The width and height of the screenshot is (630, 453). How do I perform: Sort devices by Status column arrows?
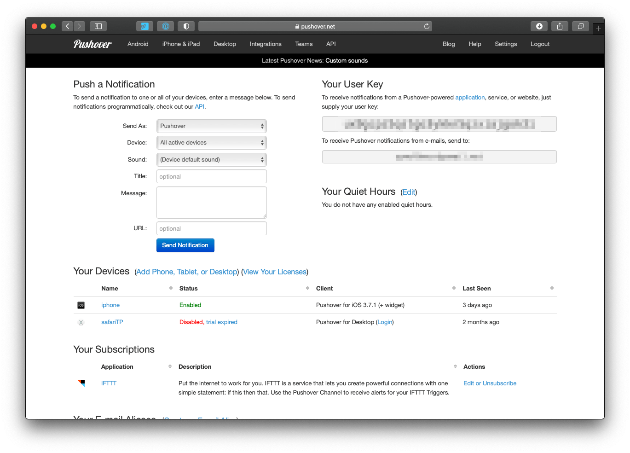tap(307, 288)
